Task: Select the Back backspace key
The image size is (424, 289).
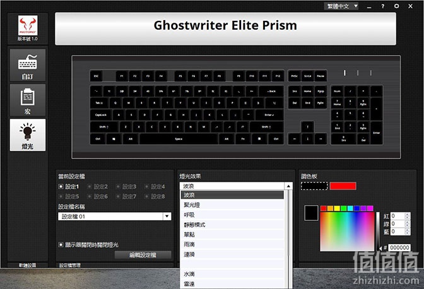Action: (x=271, y=91)
